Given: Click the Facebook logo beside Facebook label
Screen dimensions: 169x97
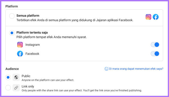Looking at the screenshot, I should (x=20, y=54).
